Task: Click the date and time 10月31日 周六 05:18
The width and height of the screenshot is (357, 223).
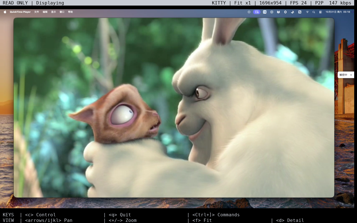Action: pyautogui.click(x=338, y=12)
